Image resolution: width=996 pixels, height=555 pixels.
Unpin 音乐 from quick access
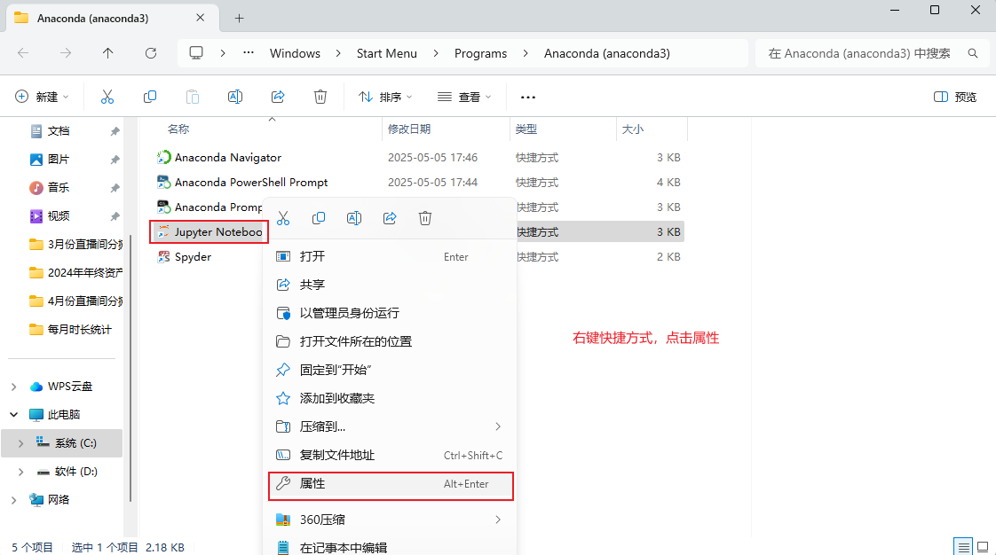(x=115, y=188)
